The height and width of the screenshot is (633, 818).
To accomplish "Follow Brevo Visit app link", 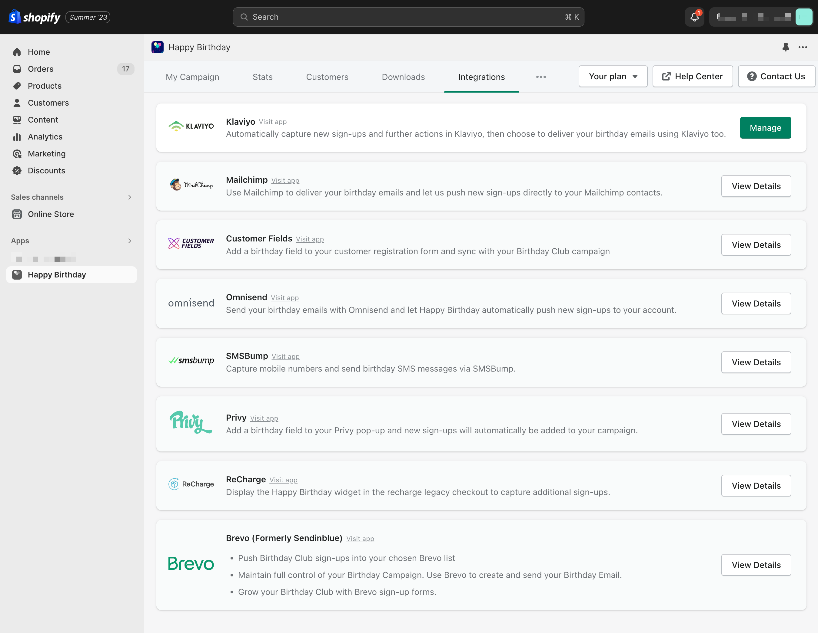I will pos(360,539).
